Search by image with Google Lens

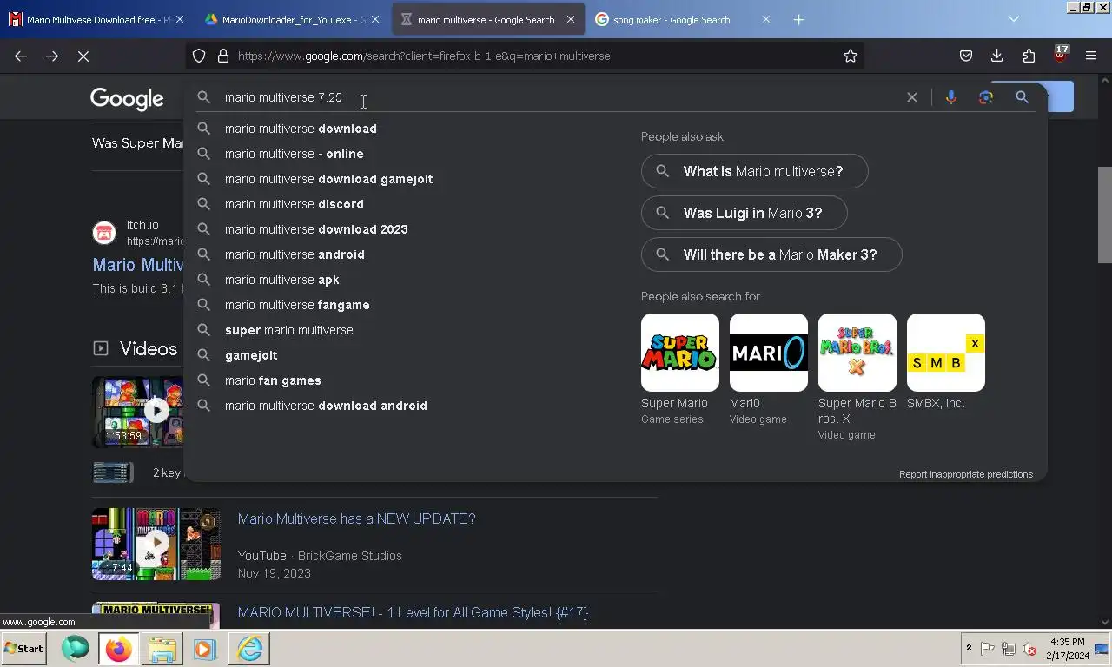(x=985, y=97)
